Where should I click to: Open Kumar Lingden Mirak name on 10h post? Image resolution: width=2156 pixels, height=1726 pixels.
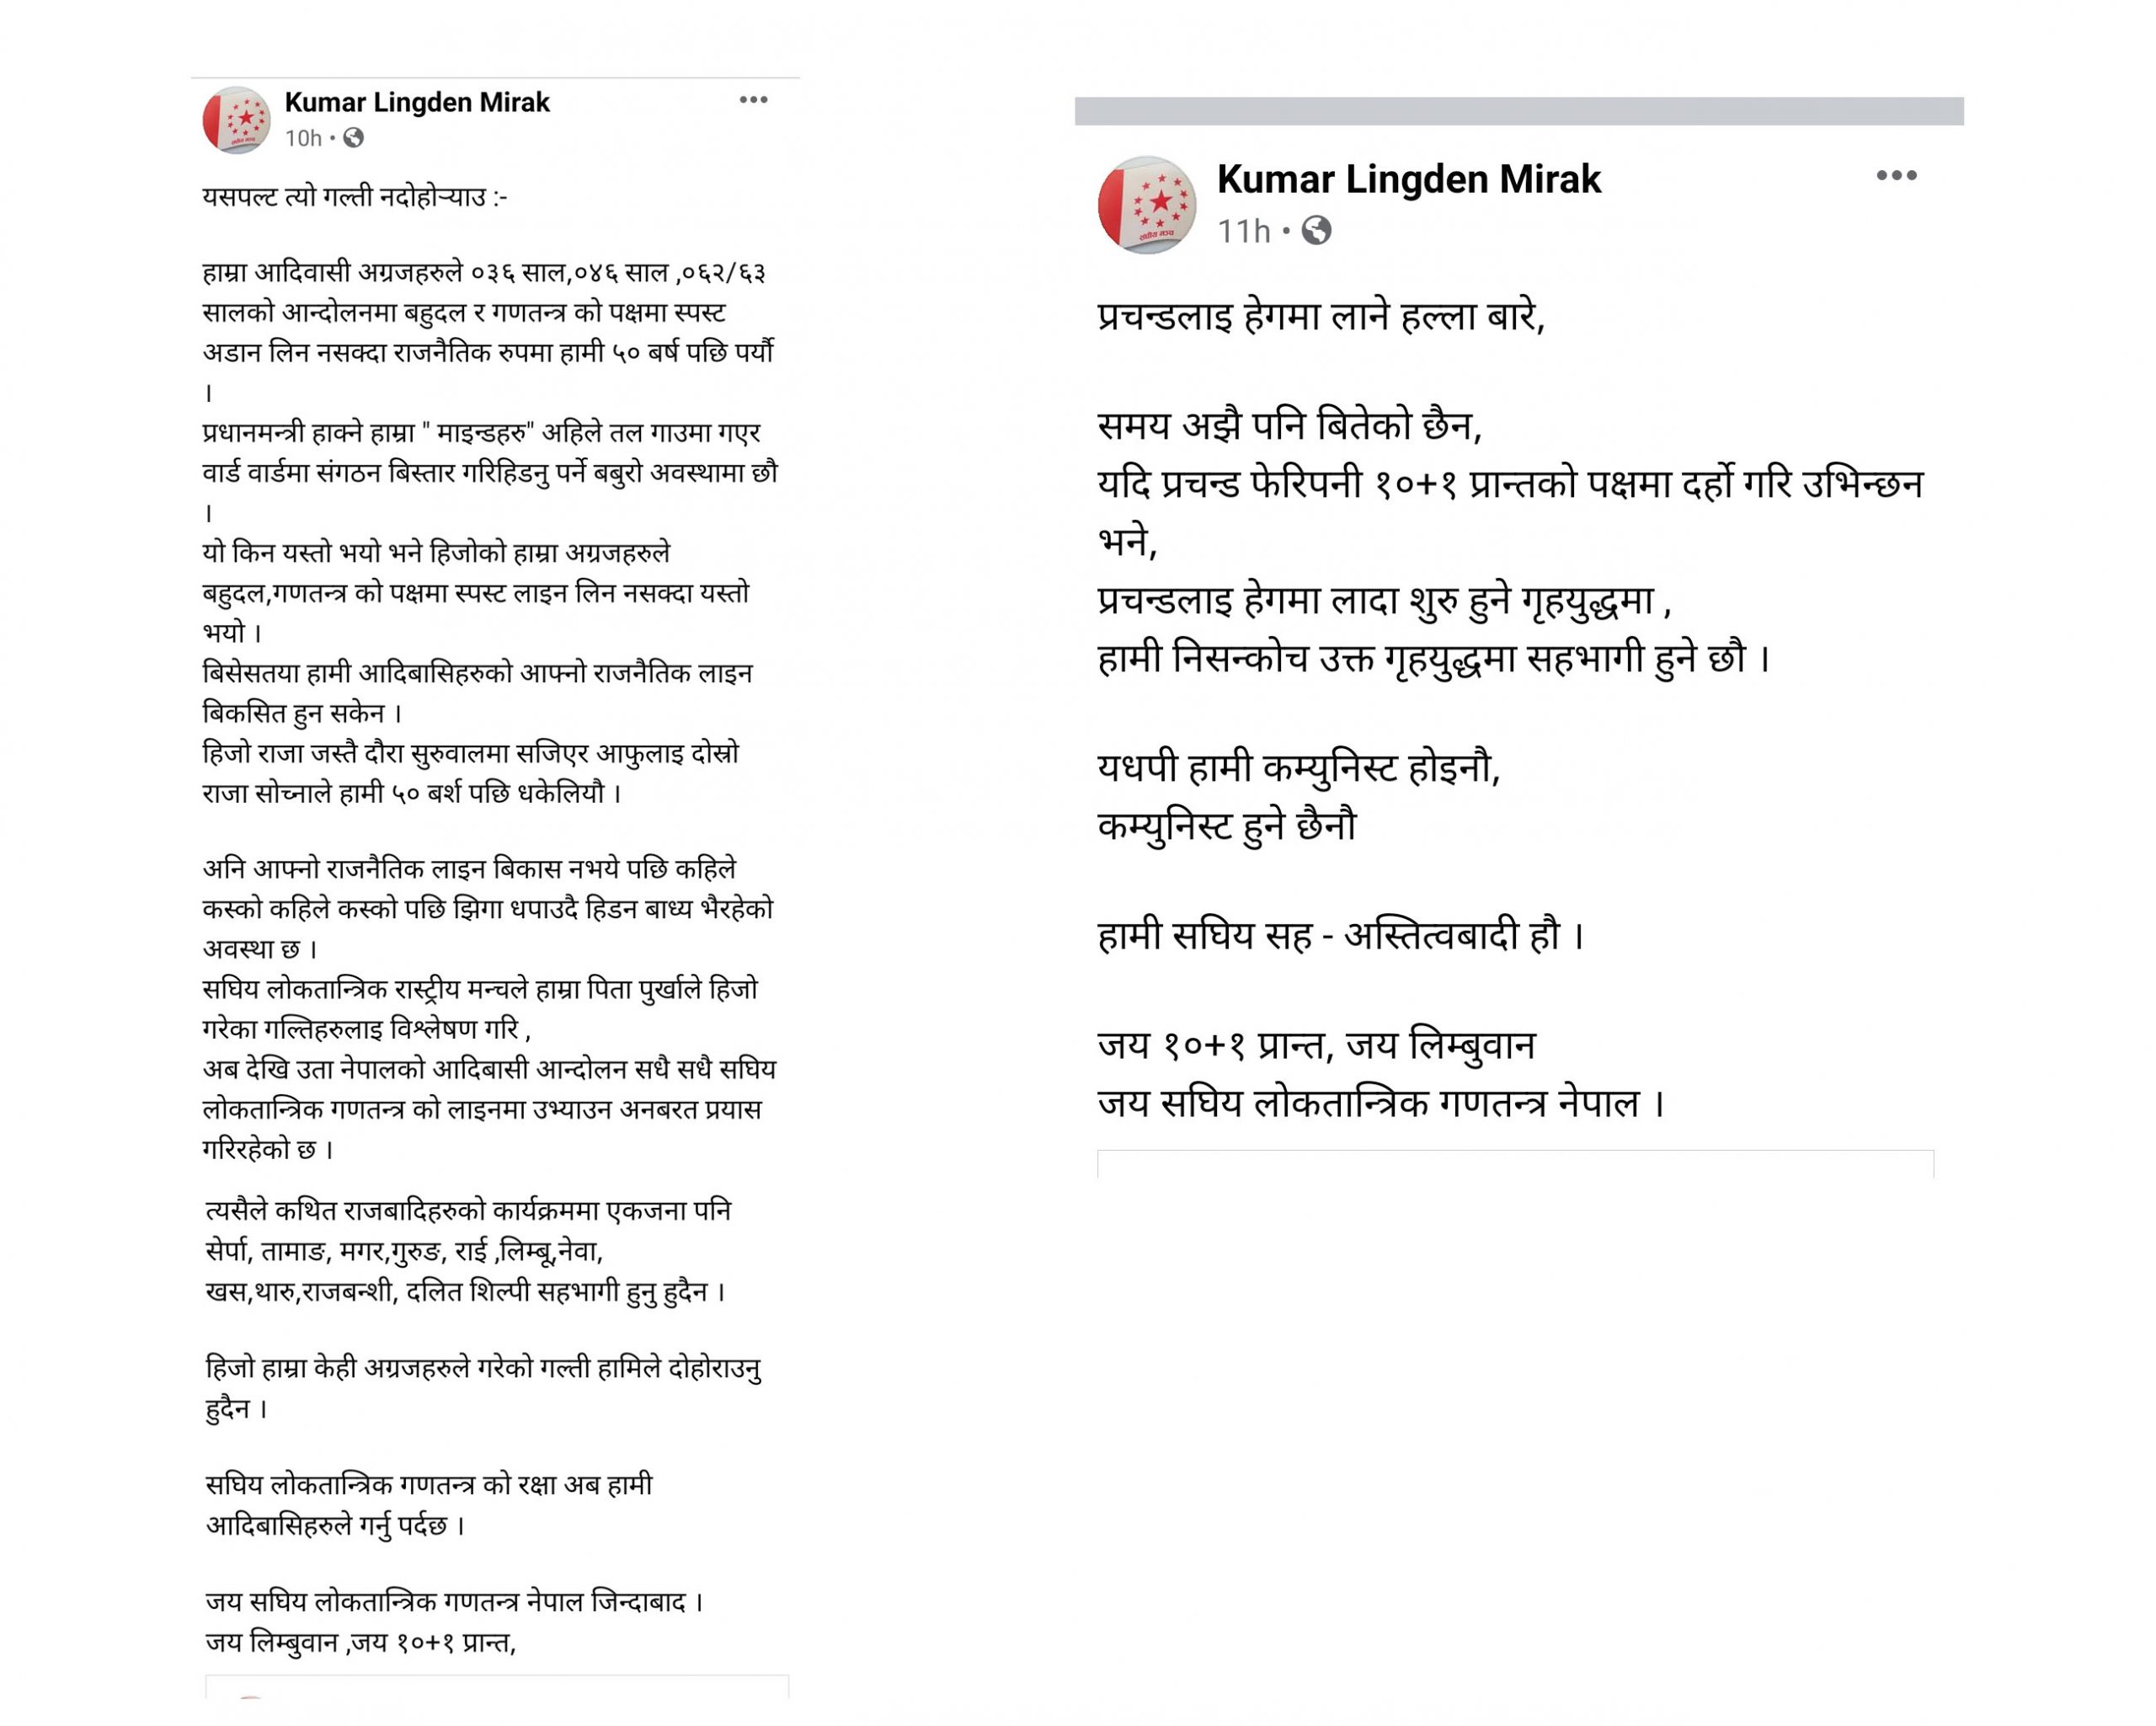click(x=417, y=102)
